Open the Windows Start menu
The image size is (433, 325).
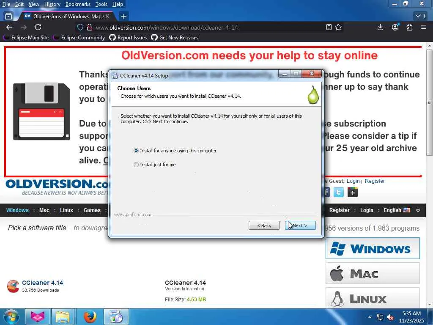pyautogui.click(x=11, y=317)
